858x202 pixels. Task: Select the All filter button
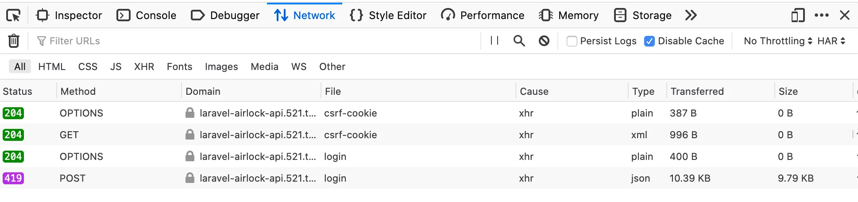tap(20, 66)
